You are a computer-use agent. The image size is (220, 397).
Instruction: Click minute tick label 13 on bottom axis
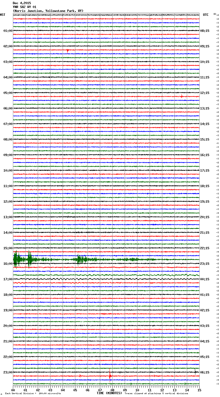click(174, 390)
